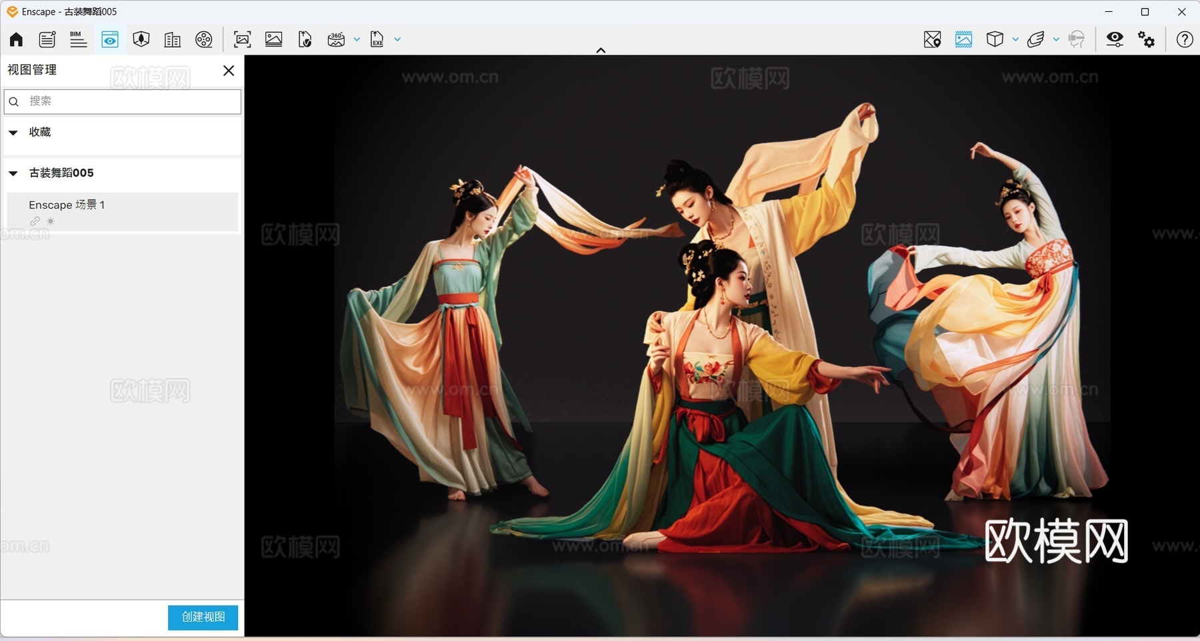Close the 视图管理 panel

point(229,71)
